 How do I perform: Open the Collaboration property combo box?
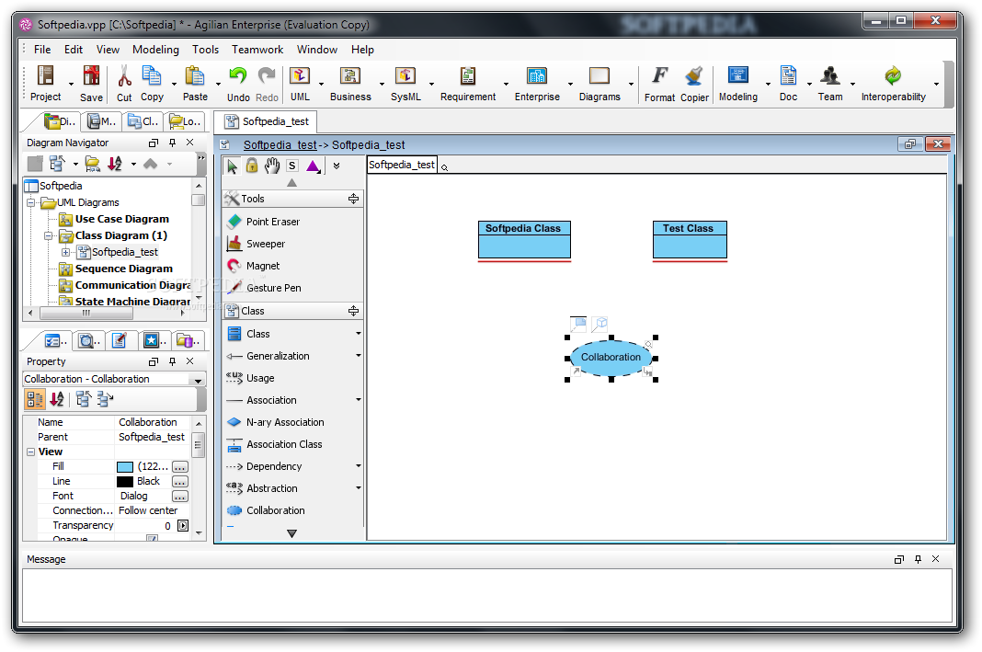(114, 379)
